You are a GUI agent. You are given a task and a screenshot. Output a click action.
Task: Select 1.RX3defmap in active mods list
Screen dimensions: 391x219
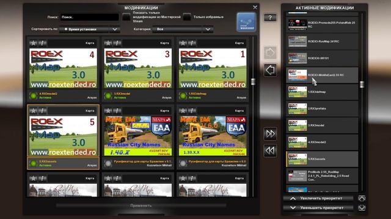(322, 92)
